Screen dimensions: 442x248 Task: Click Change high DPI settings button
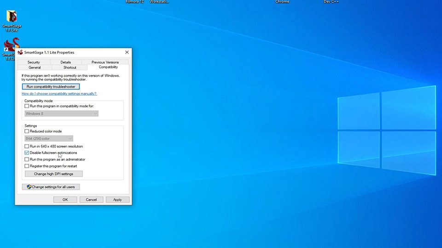(x=53, y=174)
